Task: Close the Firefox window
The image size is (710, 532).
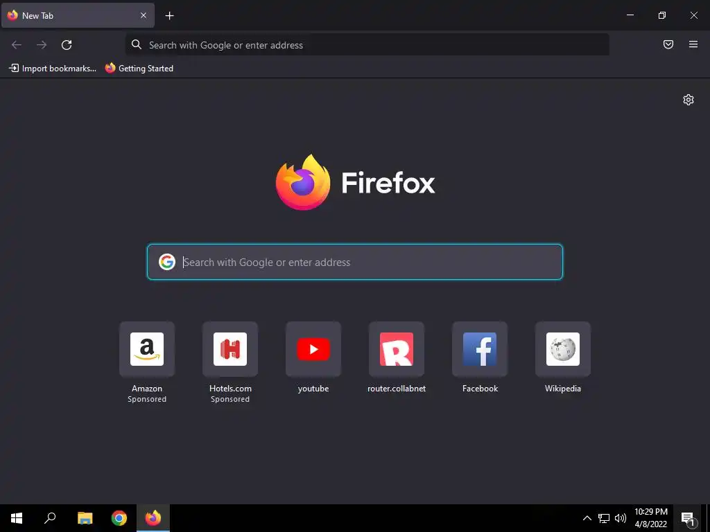Action: coord(693,15)
